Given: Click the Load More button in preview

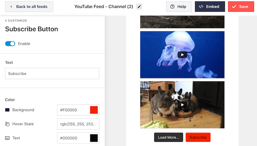Looking at the screenshot, I should (169, 137).
